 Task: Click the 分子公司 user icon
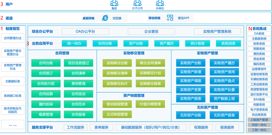coord(137,3)
